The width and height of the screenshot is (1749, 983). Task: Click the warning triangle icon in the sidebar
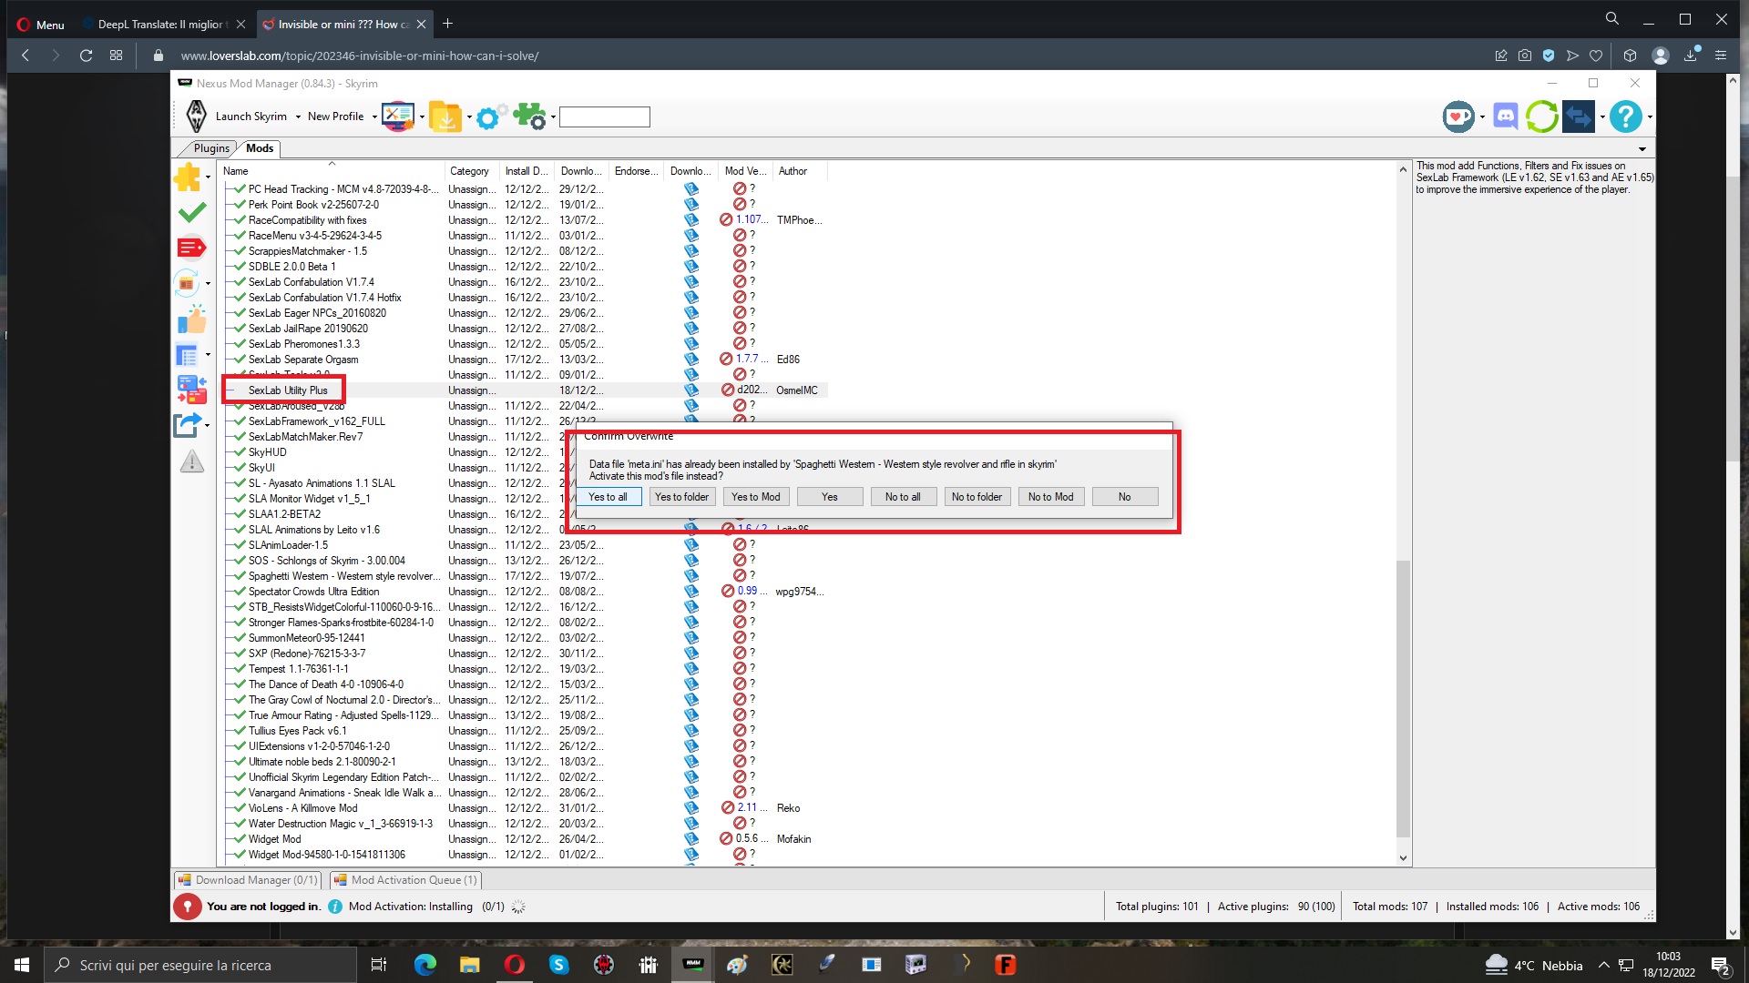(191, 461)
